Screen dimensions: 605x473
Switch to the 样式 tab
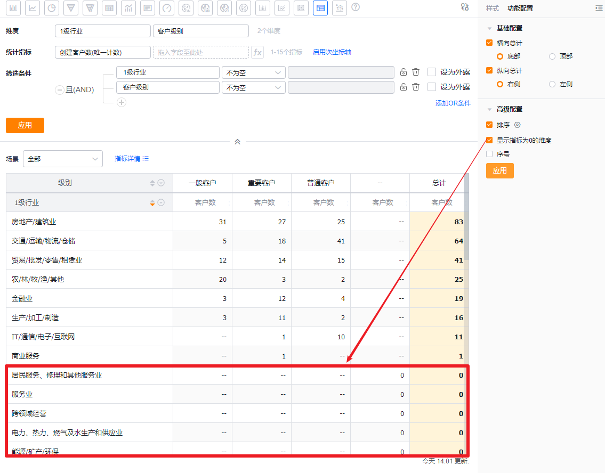pos(493,9)
